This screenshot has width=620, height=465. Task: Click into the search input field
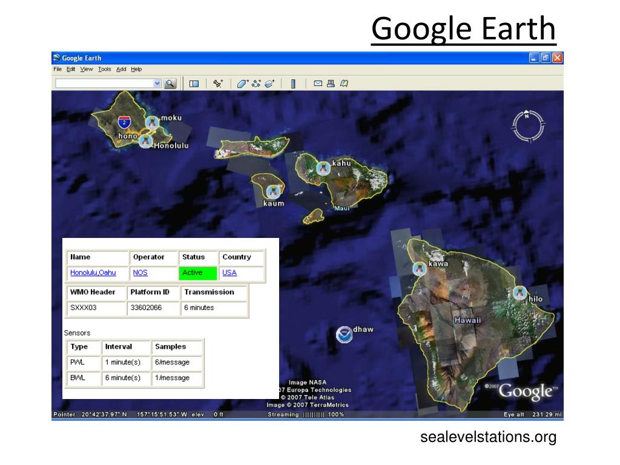(104, 84)
